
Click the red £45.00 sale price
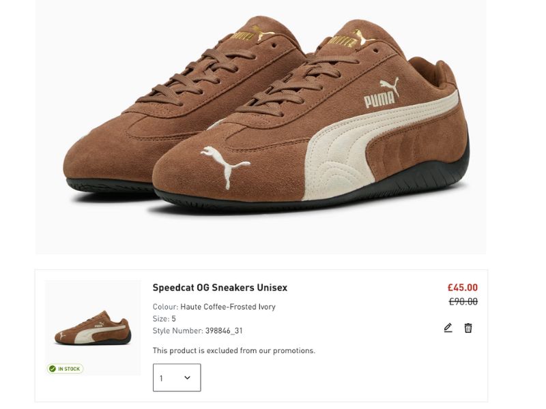pyautogui.click(x=462, y=287)
